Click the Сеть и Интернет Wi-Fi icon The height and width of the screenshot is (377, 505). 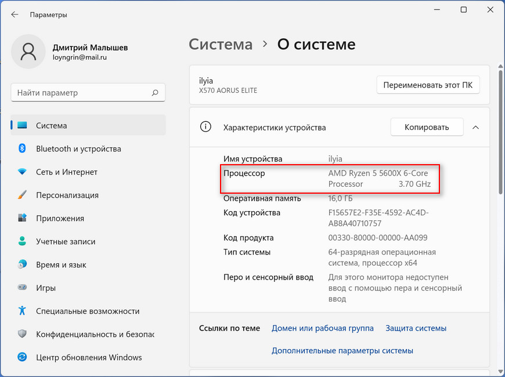click(x=22, y=172)
